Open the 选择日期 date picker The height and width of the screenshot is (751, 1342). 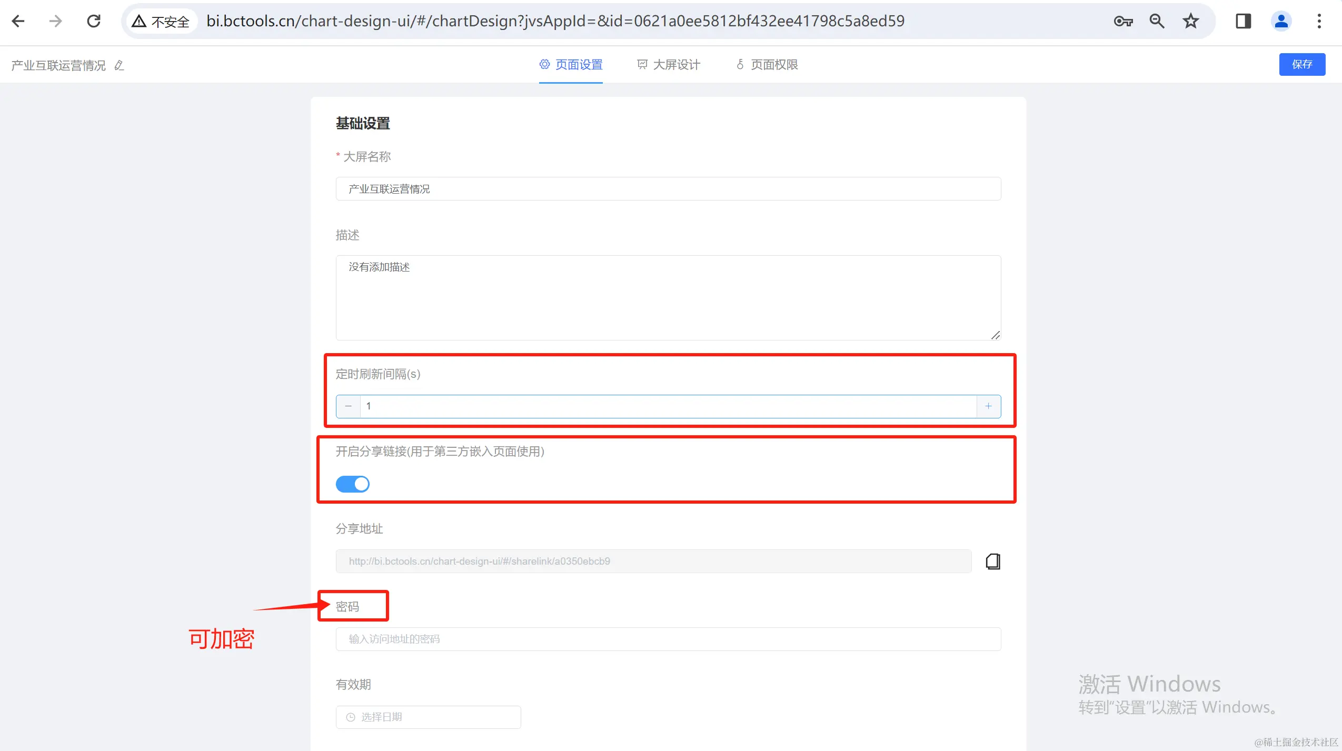(x=428, y=717)
